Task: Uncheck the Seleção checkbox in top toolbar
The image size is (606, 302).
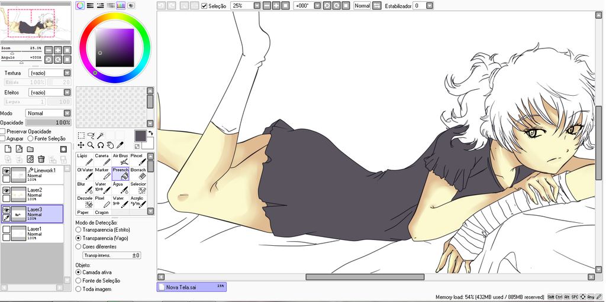Action: (204, 6)
